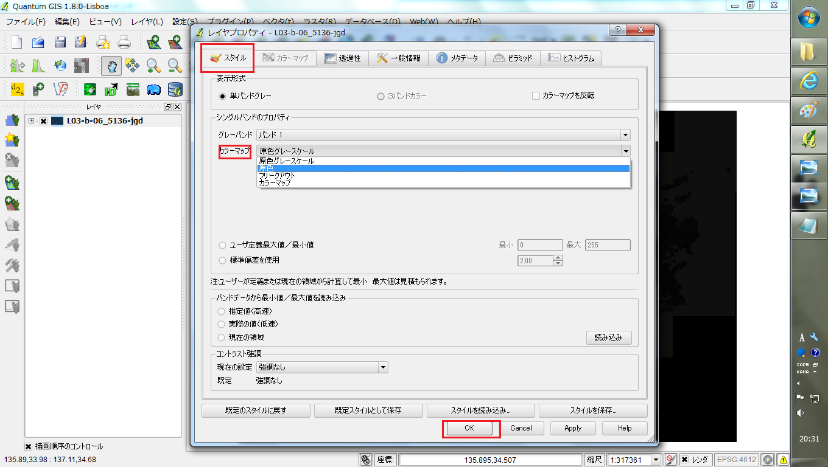Choose フリークアウト in the dropdown list
This screenshot has width=828, height=467.
click(444, 176)
